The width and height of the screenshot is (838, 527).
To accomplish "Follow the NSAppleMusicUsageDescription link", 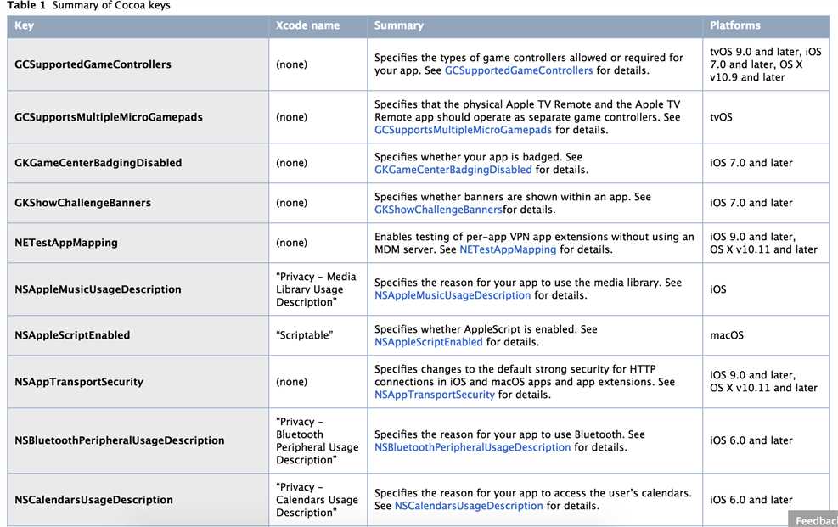I will (453, 295).
